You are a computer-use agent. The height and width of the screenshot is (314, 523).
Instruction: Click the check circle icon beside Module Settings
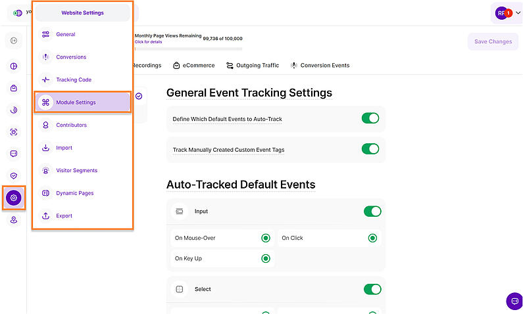tap(139, 96)
